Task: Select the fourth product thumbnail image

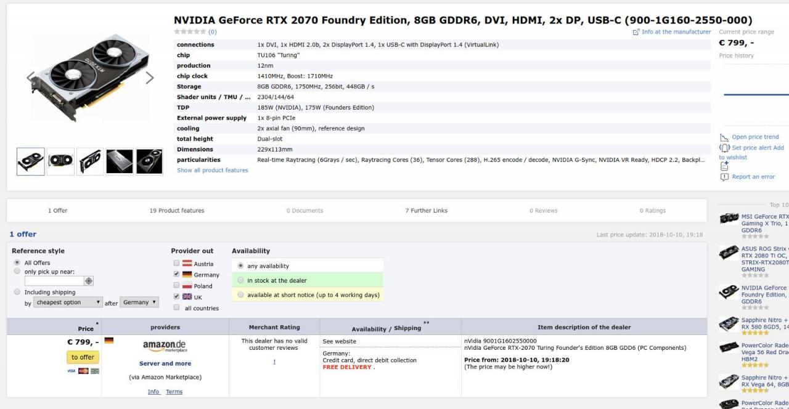Action: (119, 161)
